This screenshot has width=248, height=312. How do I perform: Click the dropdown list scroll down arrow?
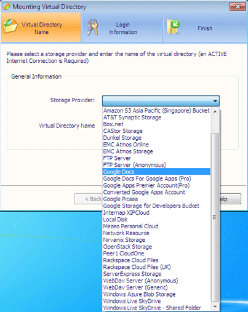coord(215,306)
